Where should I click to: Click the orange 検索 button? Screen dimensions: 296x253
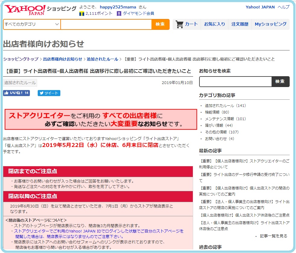pos(160,24)
